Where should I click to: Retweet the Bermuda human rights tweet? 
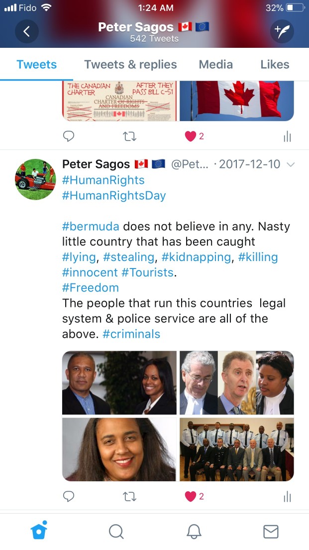coord(130,496)
